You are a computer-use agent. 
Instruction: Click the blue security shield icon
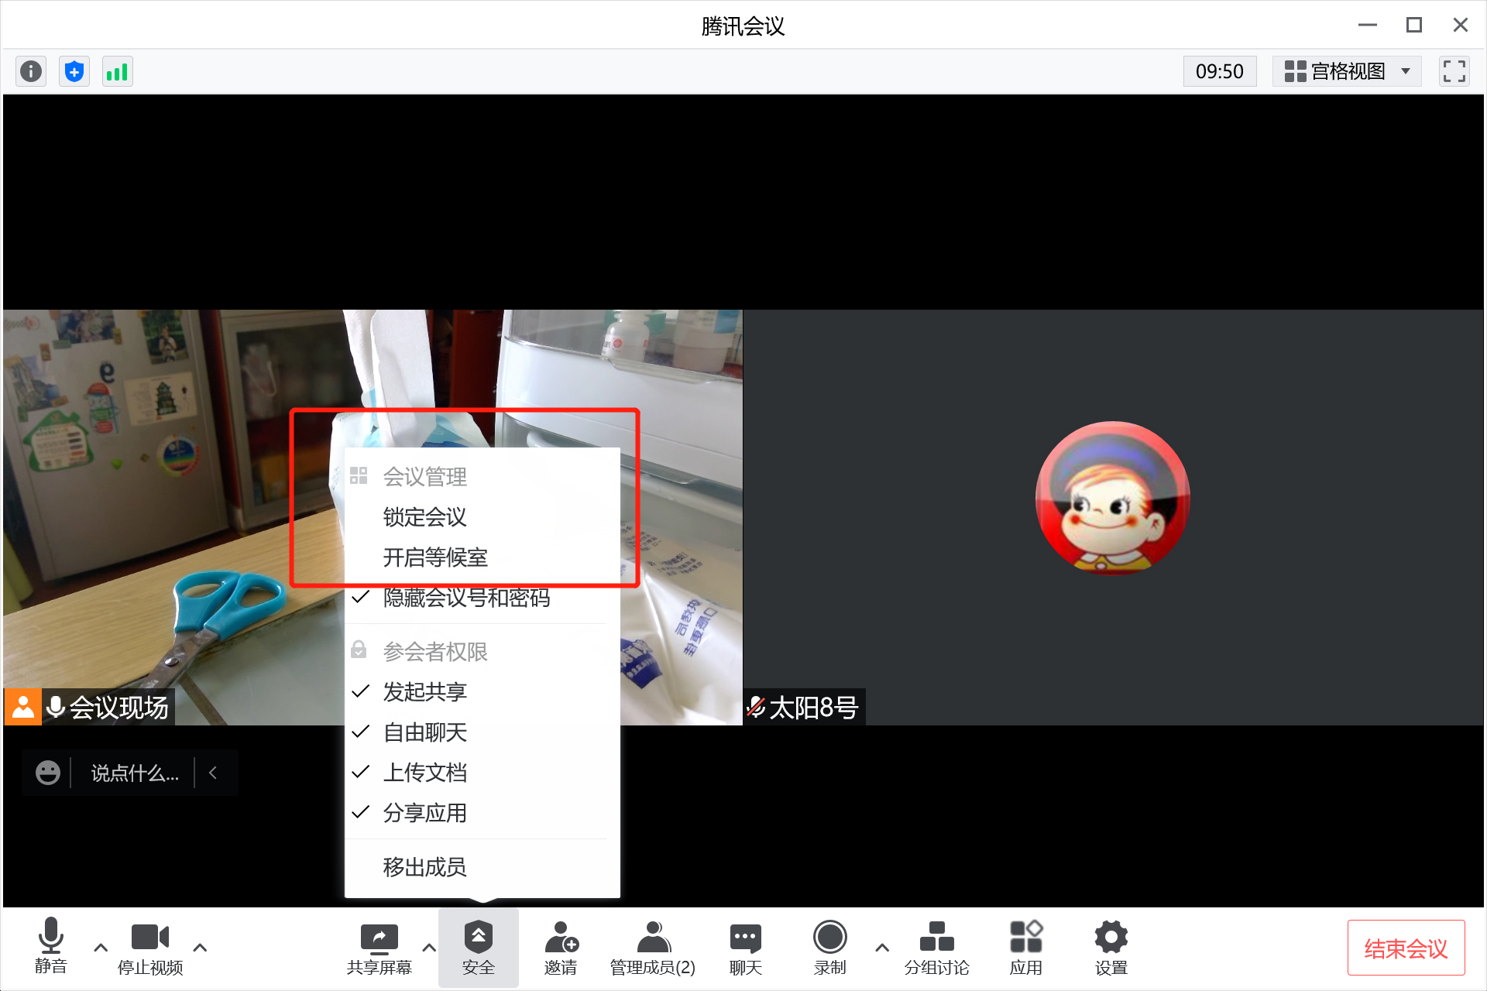tap(74, 72)
